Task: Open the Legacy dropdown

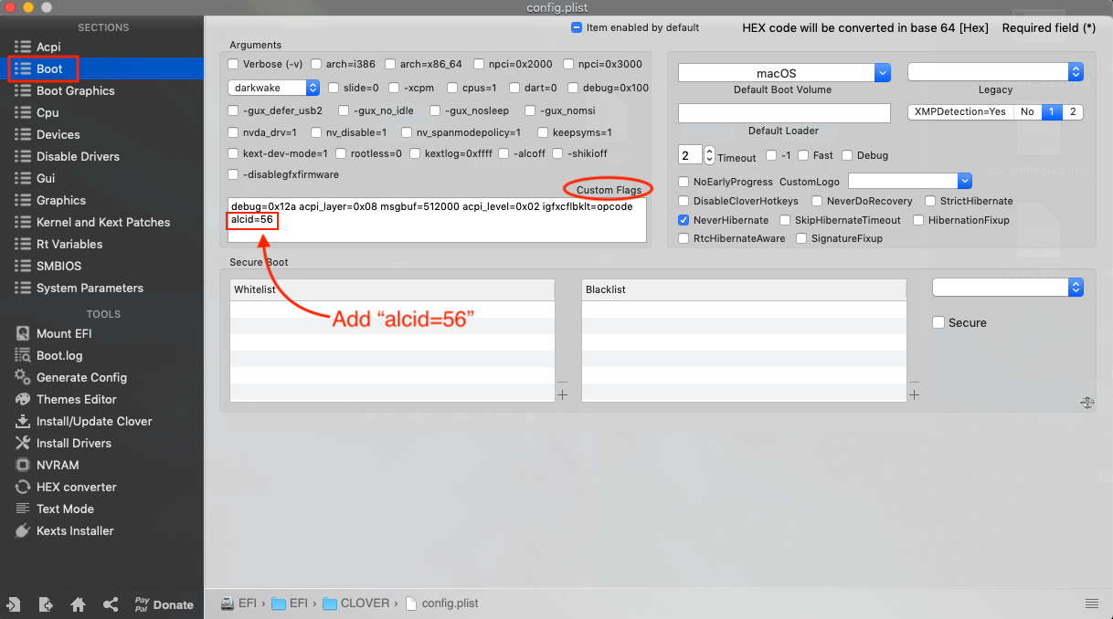Action: [995, 71]
